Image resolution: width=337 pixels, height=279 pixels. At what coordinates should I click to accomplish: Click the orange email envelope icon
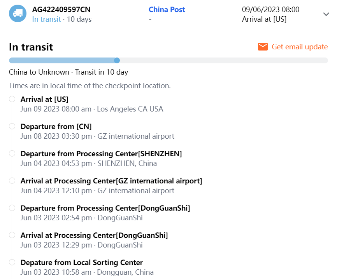[x=263, y=47]
